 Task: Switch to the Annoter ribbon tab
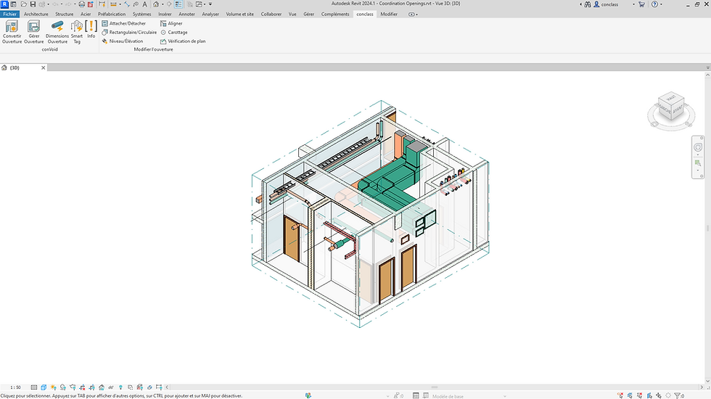[x=187, y=14]
